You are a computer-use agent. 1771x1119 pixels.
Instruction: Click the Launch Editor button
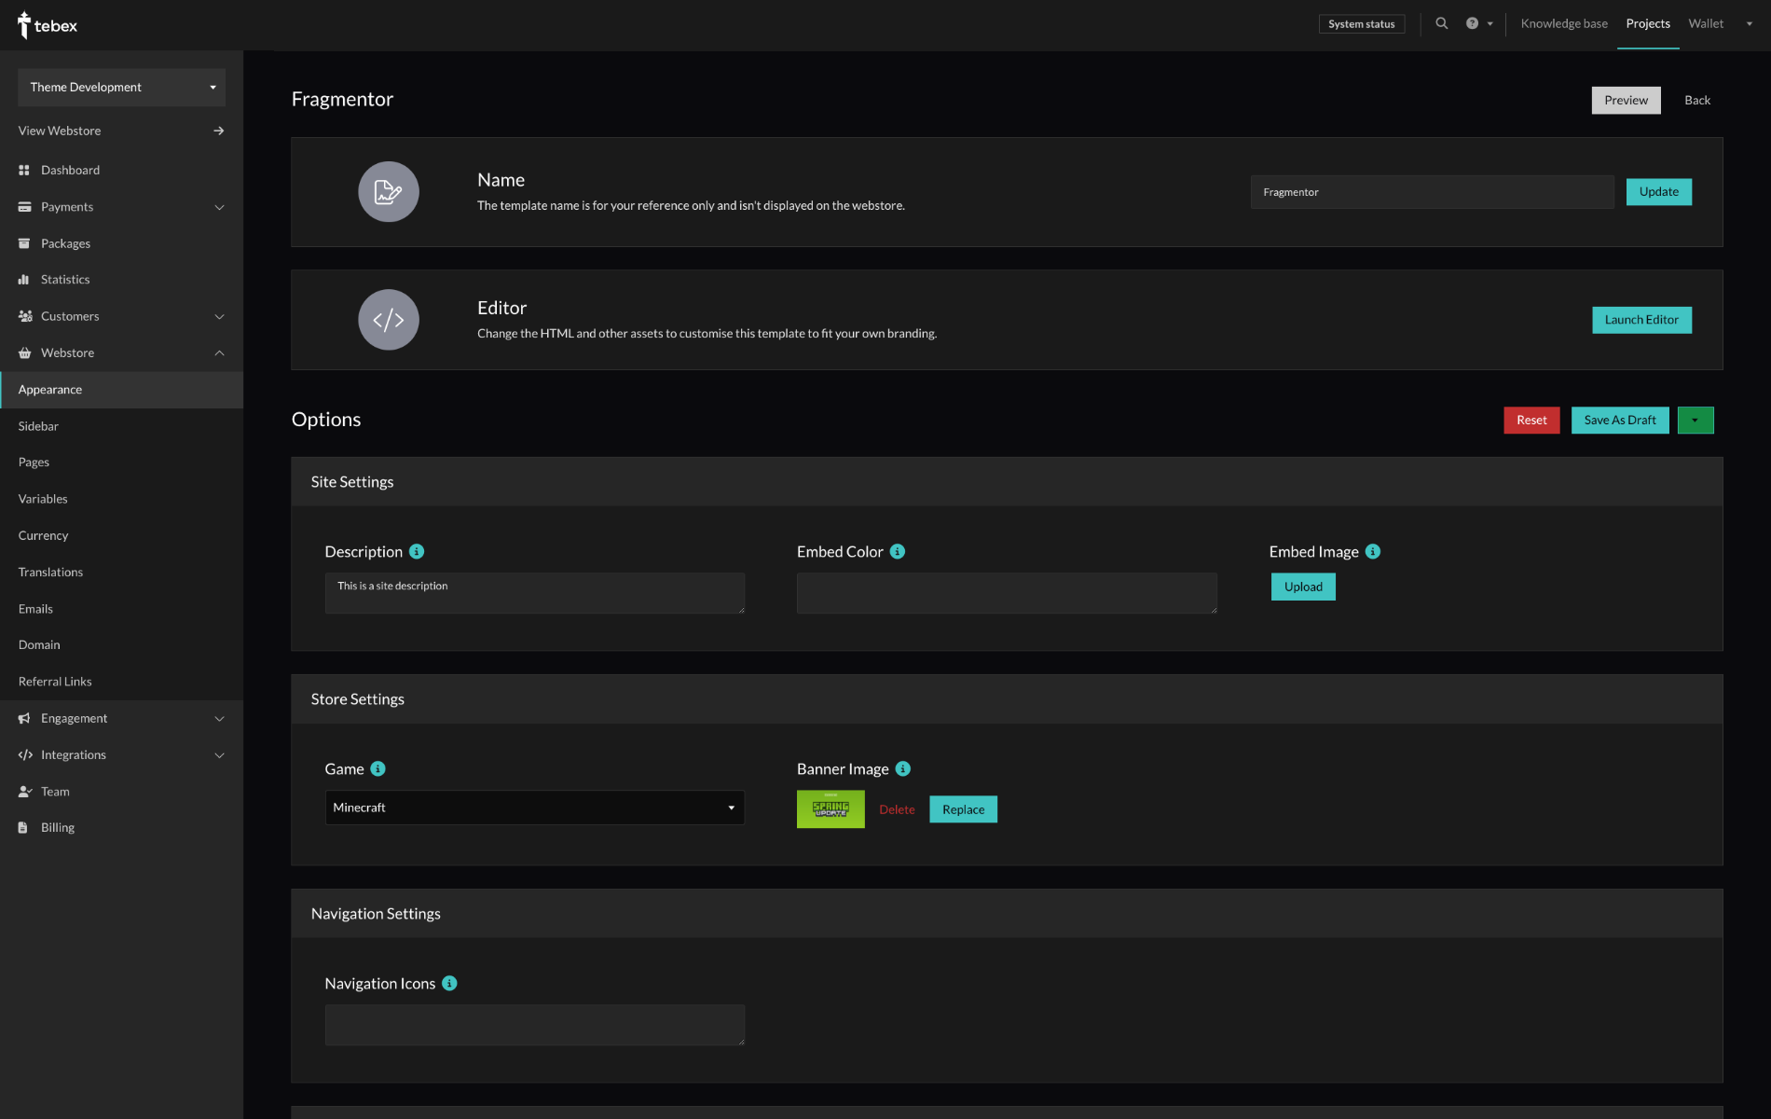pos(1641,320)
